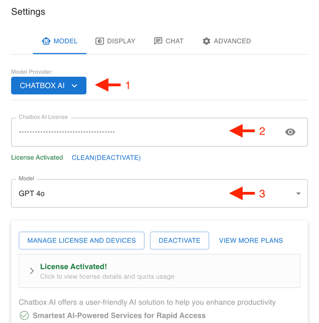Open the CHAT settings tab
Image resolution: width=319 pixels, height=323 pixels.
168,41
